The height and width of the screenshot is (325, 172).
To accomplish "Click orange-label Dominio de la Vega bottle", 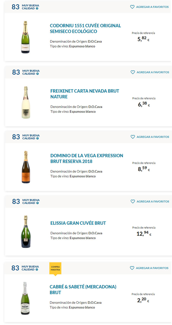I will point(26,167).
